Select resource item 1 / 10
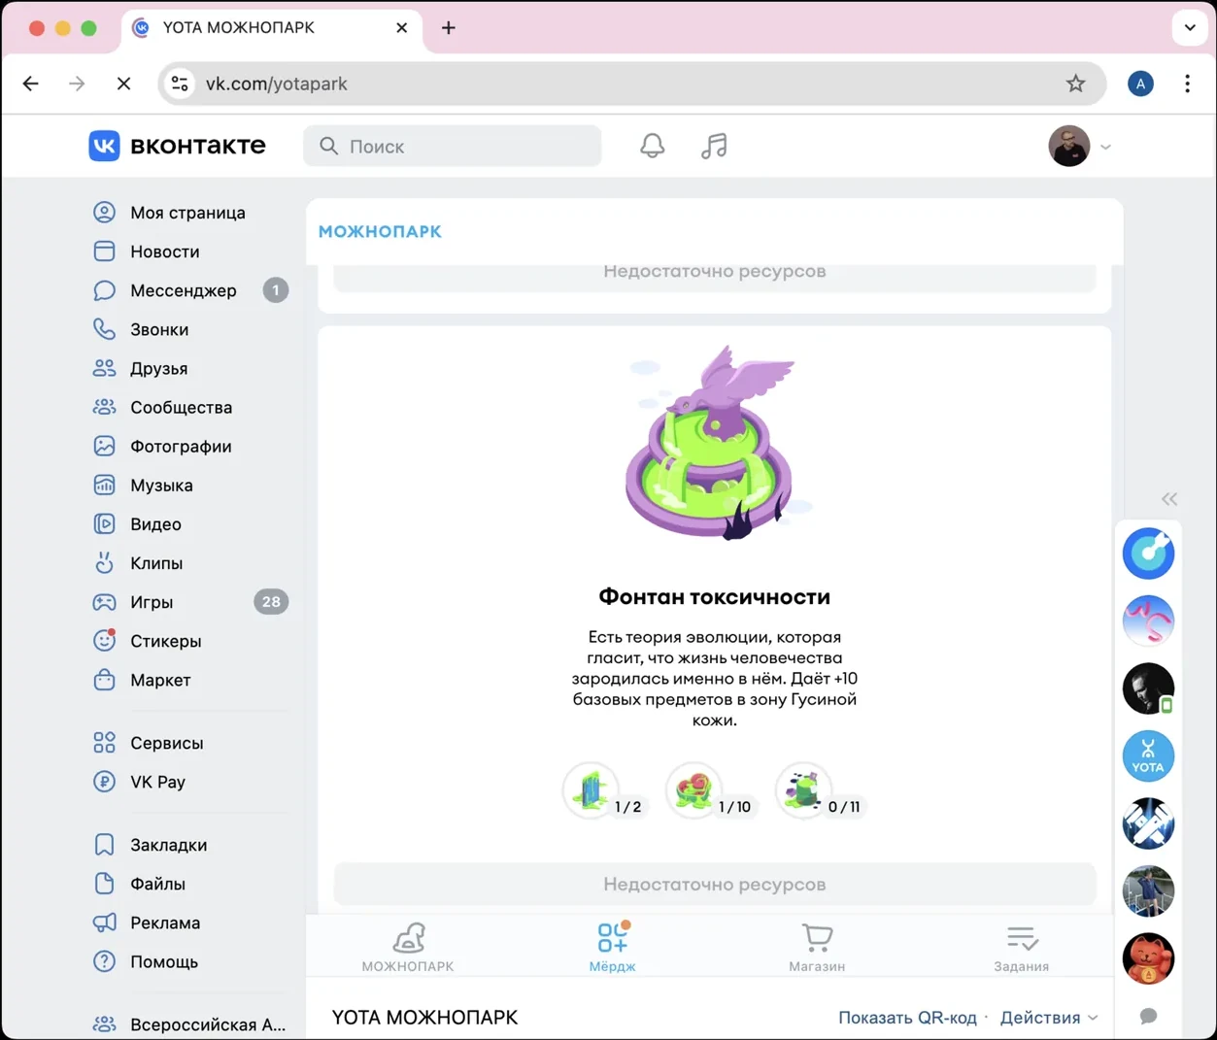 point(711,791)
